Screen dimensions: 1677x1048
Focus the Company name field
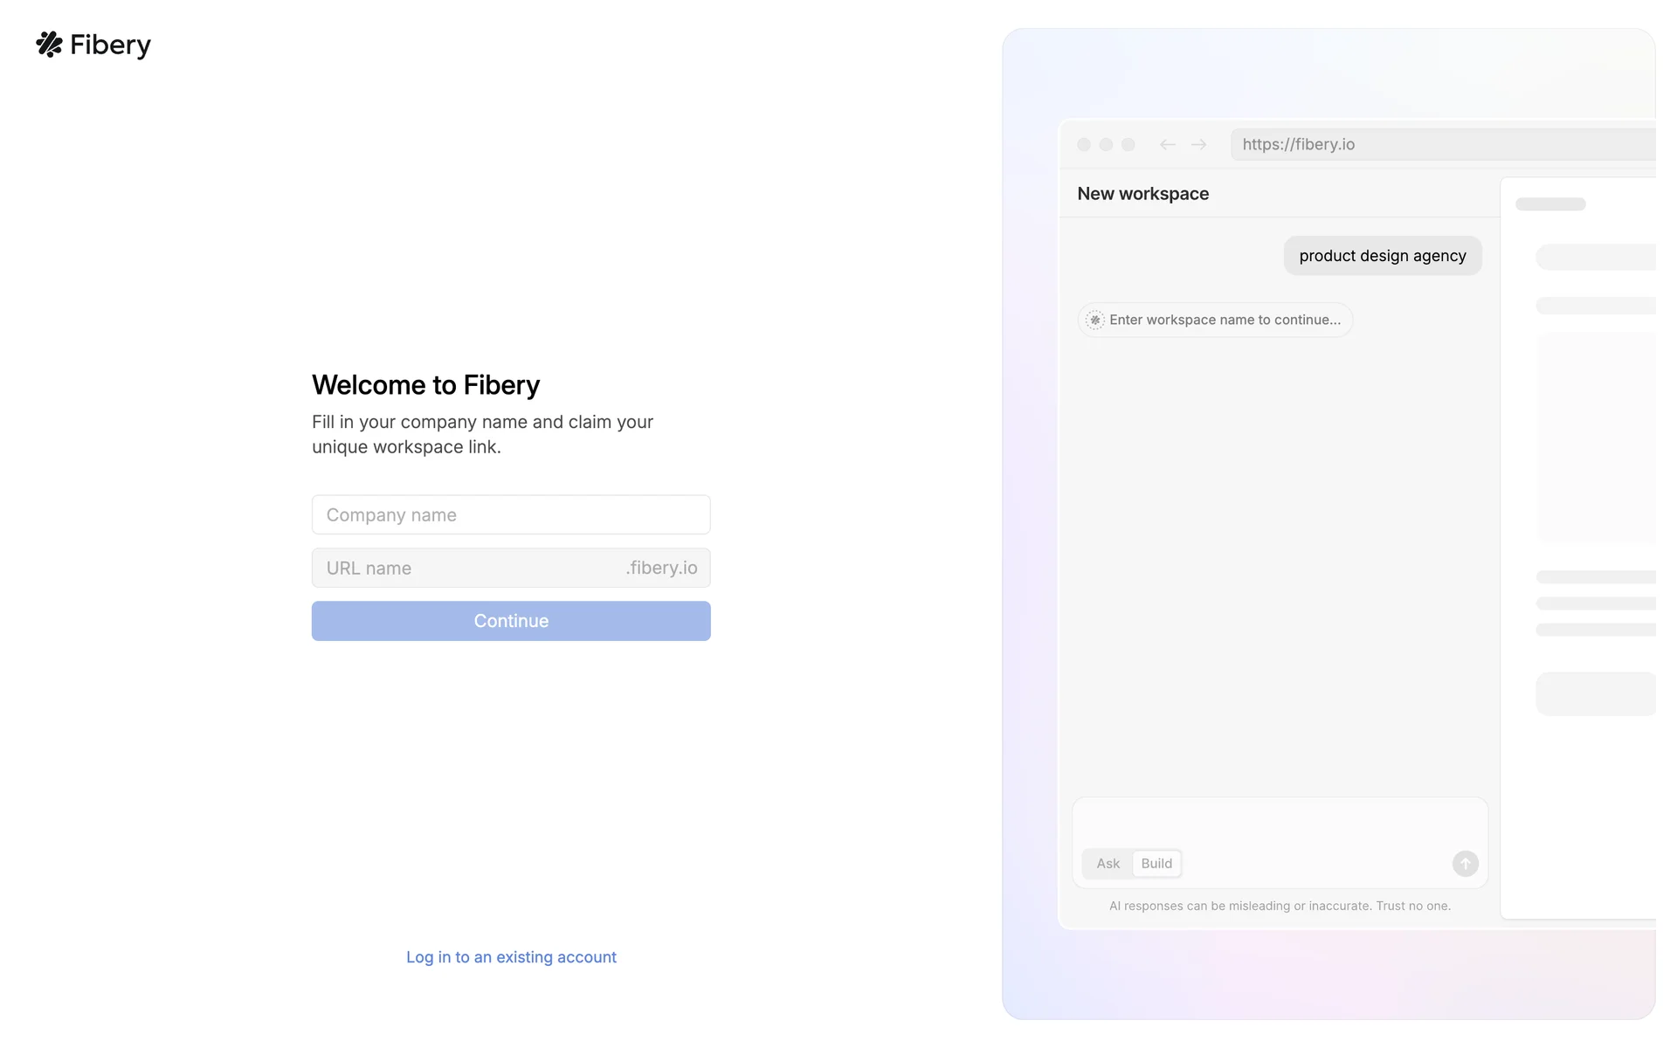coord(511,515)
